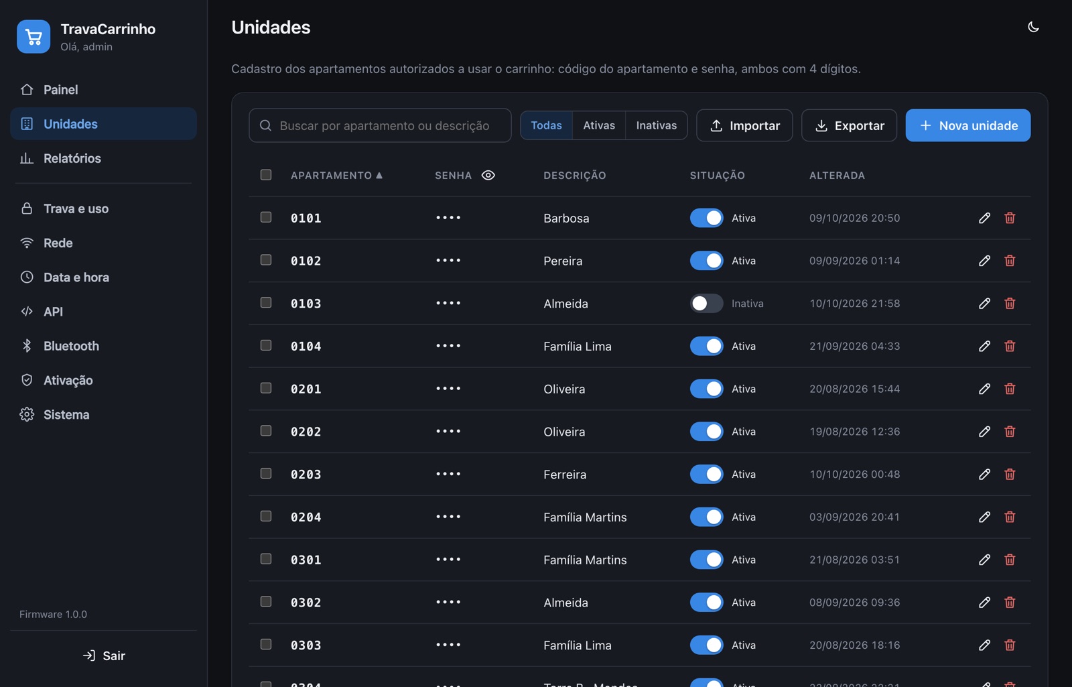Edit apartment 0301 with pencil icon
Screen dimensions: 1072x687
pyautogui.click(x=984, y=560)
